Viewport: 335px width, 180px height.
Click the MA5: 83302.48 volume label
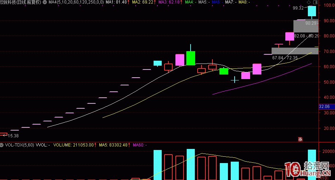[x=114, y=145]
